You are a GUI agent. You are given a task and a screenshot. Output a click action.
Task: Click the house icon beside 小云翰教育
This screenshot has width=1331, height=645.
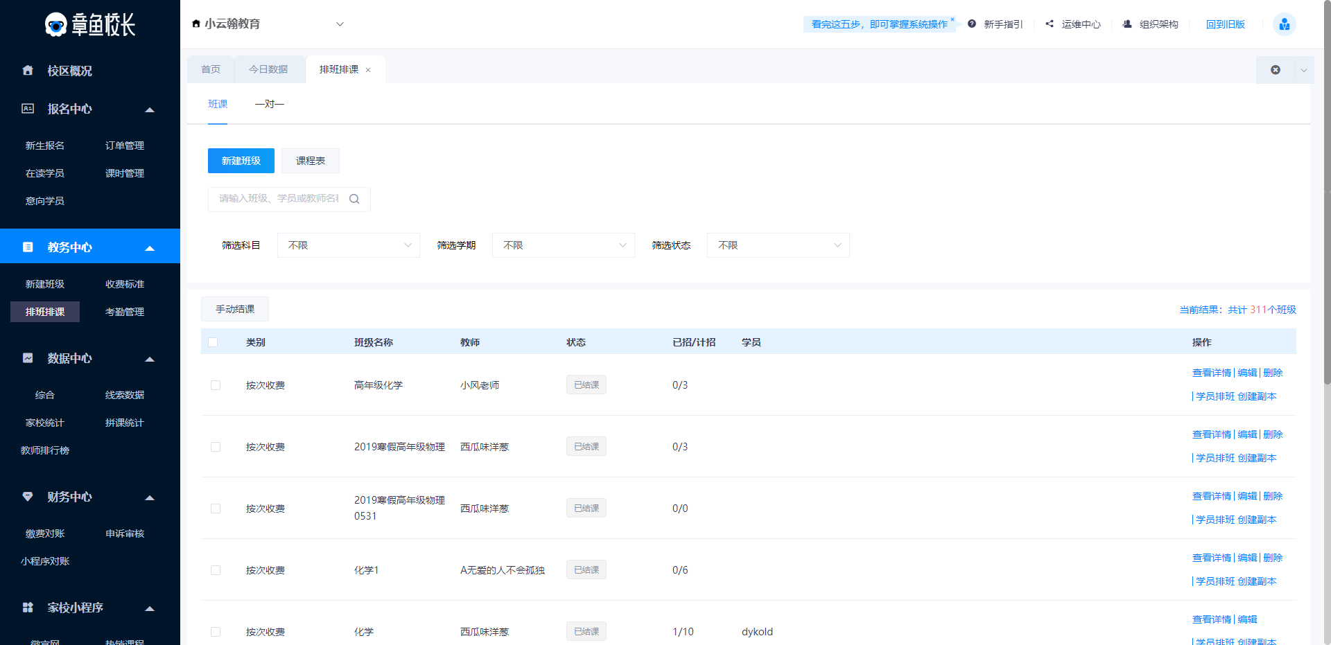(x=196, y=24)
